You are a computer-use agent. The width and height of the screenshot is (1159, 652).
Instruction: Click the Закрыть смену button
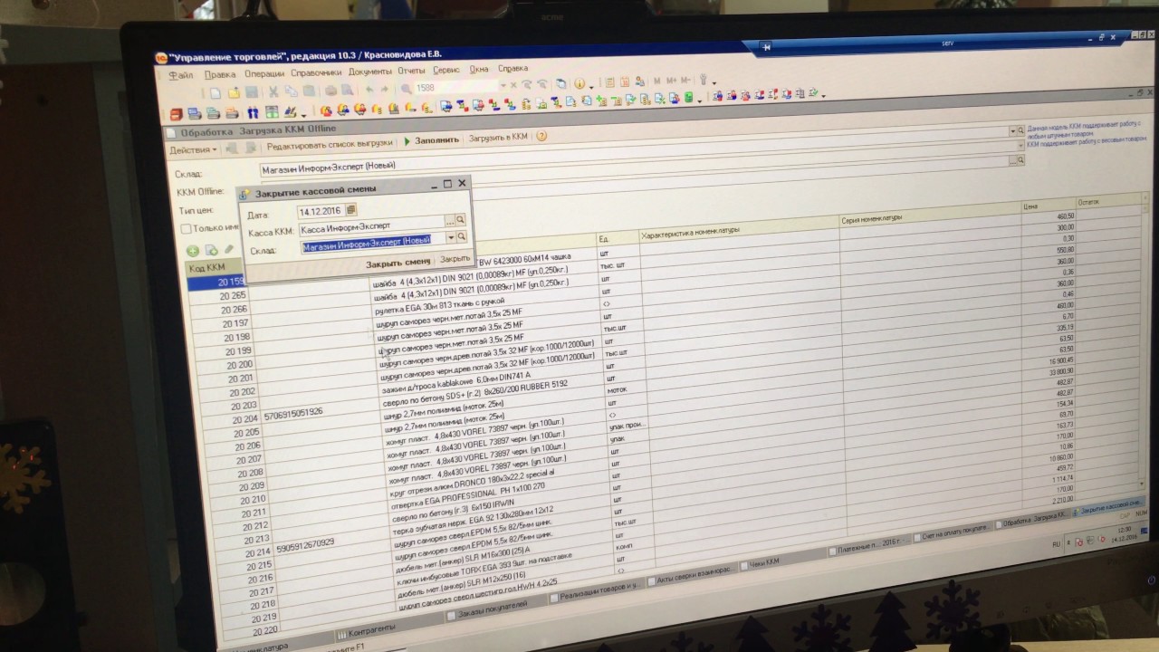point(398,263)
